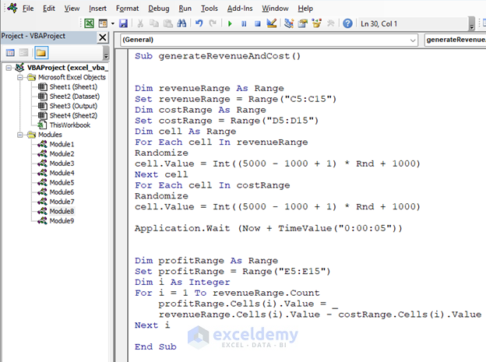Close the Project - VBAProject panel

(103, 37)
